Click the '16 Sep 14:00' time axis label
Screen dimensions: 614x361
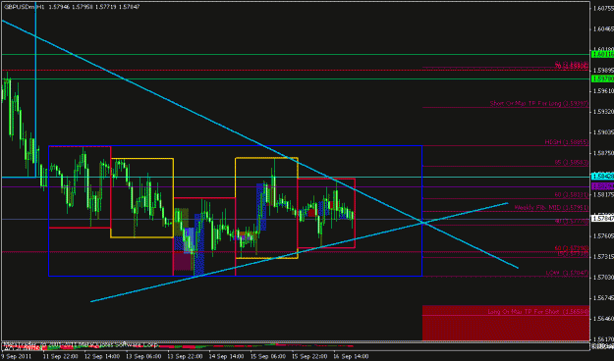[x=351, y=356]
